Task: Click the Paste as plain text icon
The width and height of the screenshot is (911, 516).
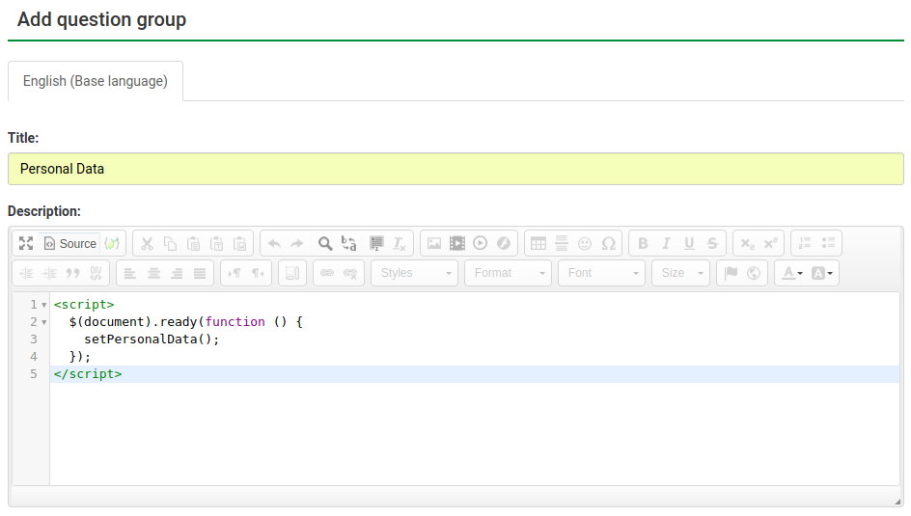Action: tap(217, 243)
